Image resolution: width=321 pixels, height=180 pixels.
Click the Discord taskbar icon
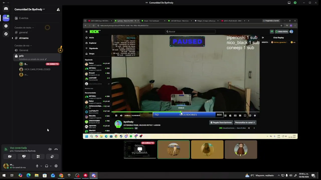tap(94, 175)
